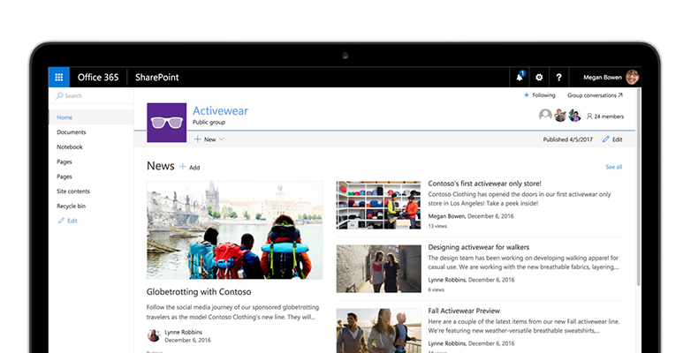Open Designing activewear for walkers article
Screen dimensions: 691x353
pyautogui.click(x=479, y=247)
